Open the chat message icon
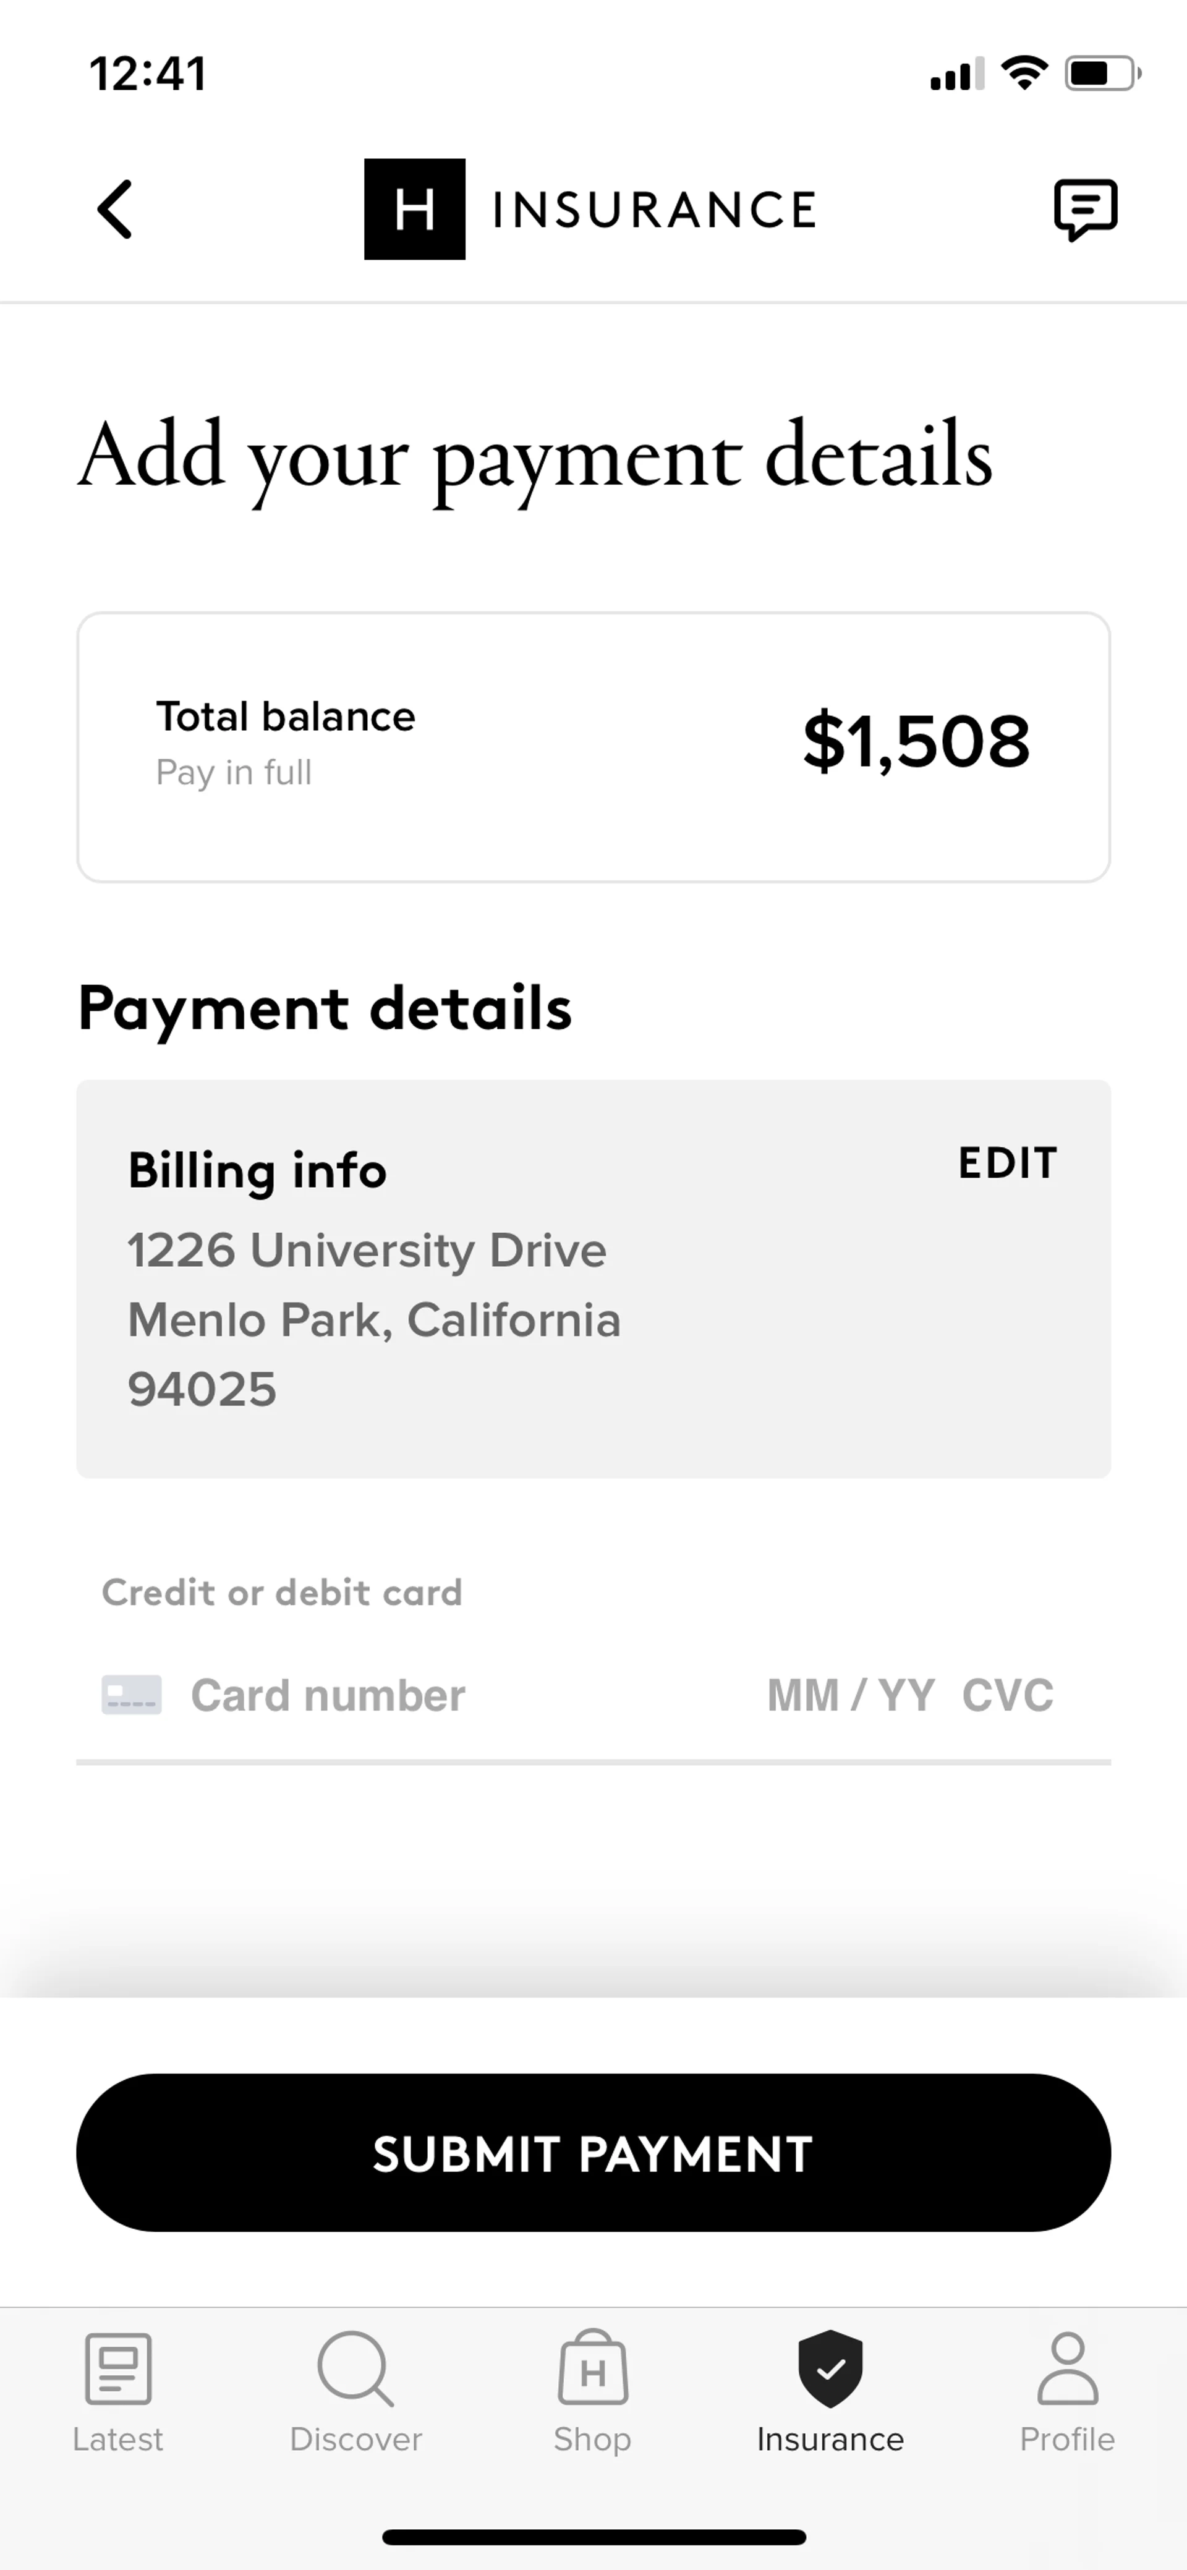 coord(1085,210)
